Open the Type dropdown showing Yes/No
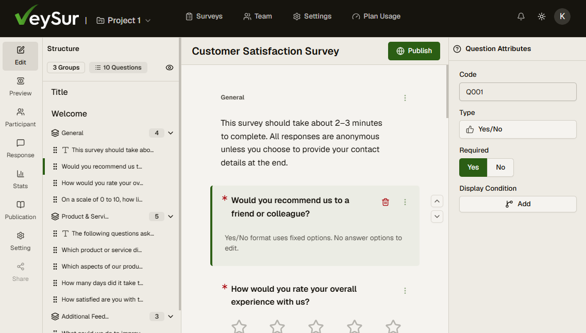This screenshot has height=333, width=586. pos(517,129)
